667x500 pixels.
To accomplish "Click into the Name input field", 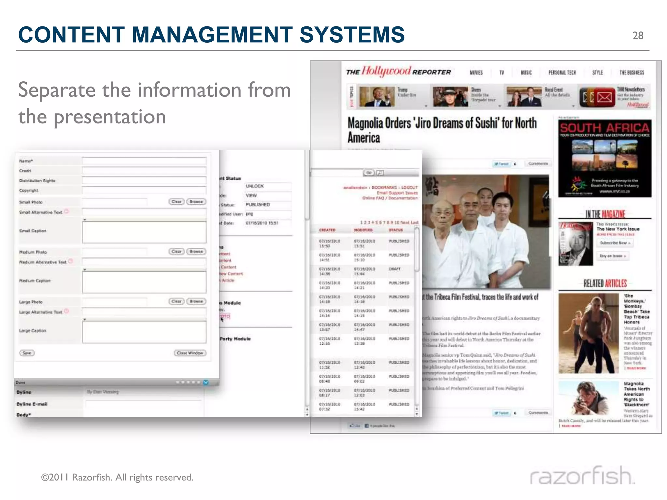I will tap(144, 161).
